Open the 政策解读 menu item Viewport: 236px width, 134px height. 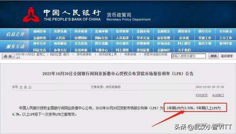tap(60, 43)
